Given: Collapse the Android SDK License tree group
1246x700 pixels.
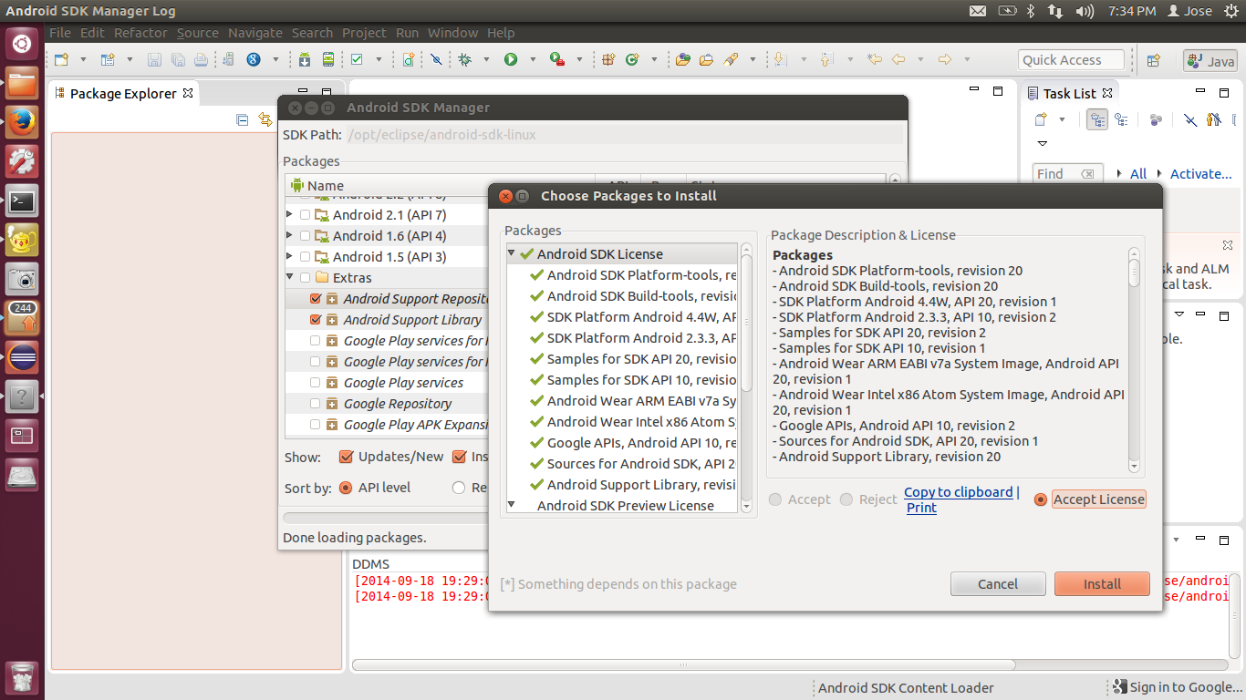Looking at the screenshot, I should 512,253.
